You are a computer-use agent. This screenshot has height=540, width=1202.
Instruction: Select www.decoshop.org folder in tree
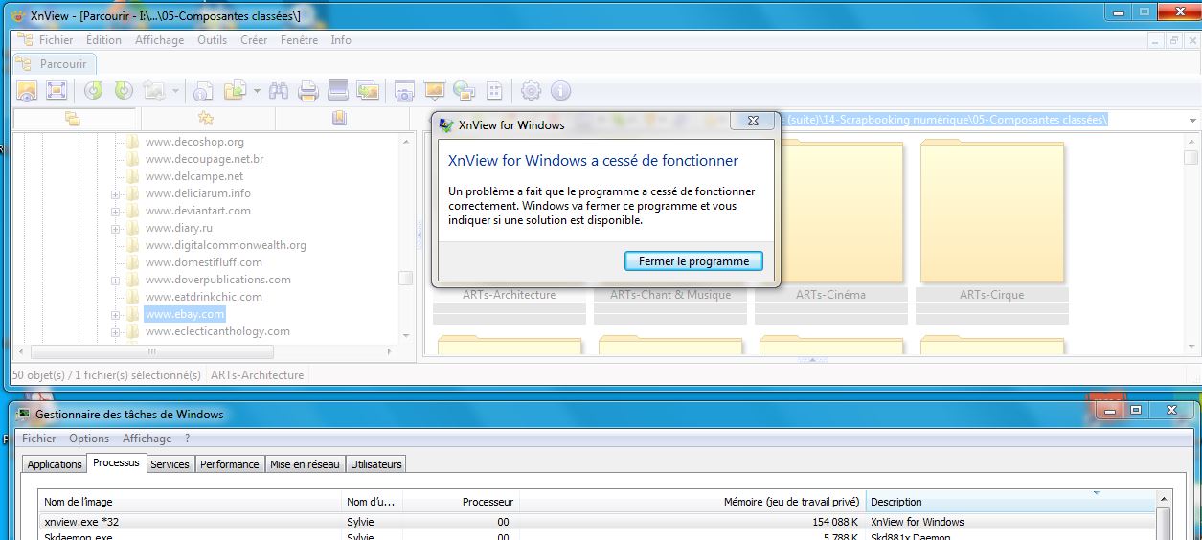194,143
